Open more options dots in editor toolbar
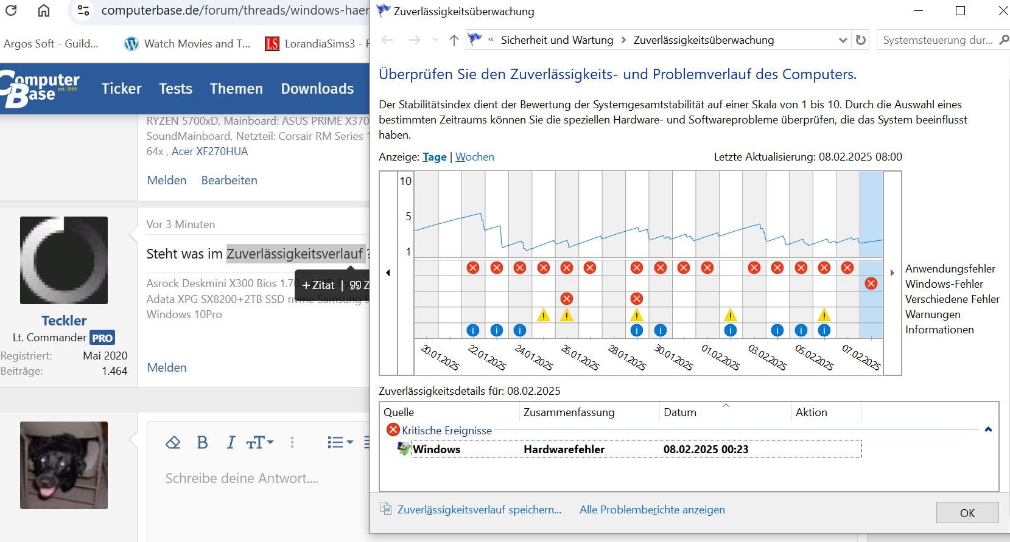The image size is (1010, 542). 292,442
